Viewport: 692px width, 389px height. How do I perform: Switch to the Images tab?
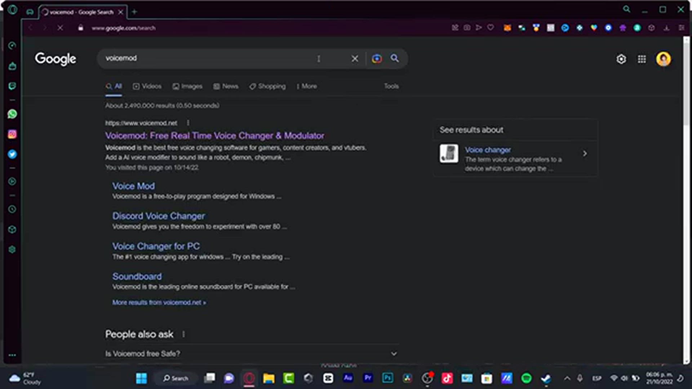187,86
